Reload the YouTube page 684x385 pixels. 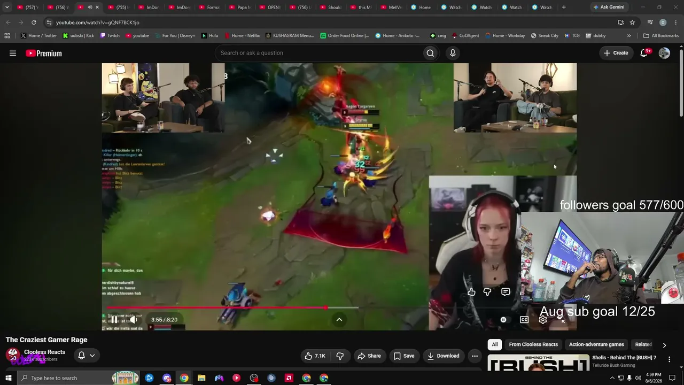point(34,22)
